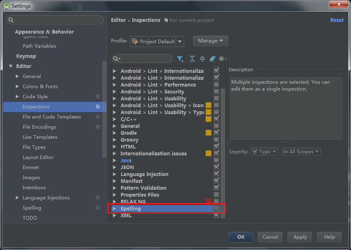Toggle the Gradle inspections checkbox
Image resolution: width=351 pixels, height=250 pixels.
coord(216,133)
